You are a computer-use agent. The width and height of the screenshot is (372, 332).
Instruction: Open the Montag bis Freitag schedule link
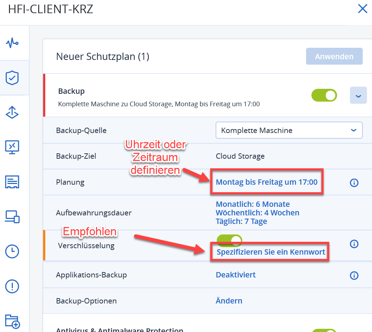coord(267,182)
